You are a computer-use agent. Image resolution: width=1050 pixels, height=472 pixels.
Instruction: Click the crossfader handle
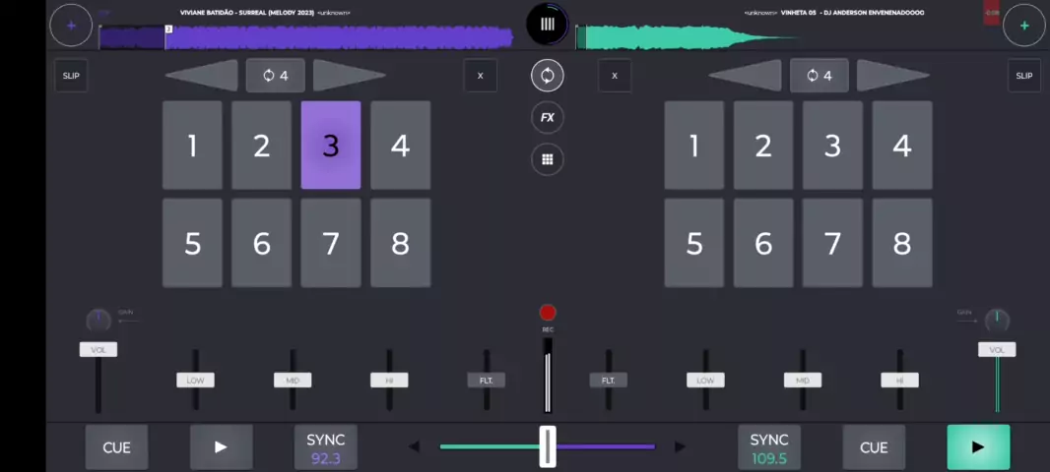point(548,446)
